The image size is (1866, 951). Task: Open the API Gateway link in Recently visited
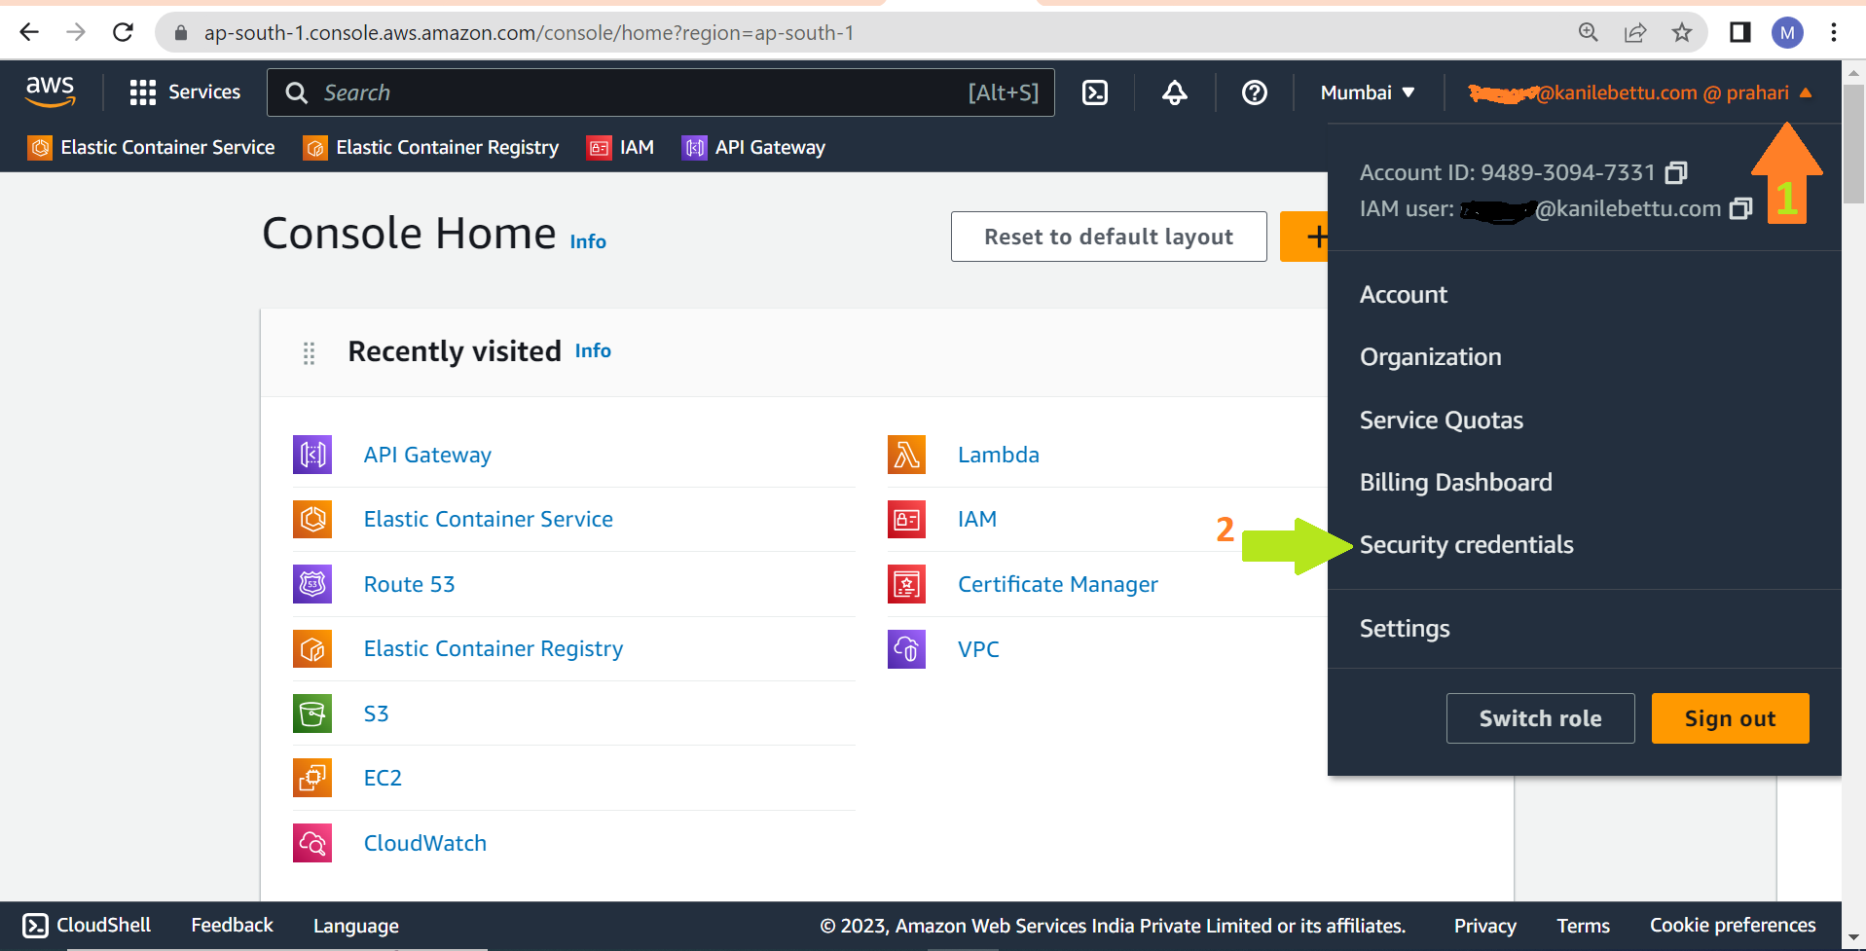click(427, 455)
